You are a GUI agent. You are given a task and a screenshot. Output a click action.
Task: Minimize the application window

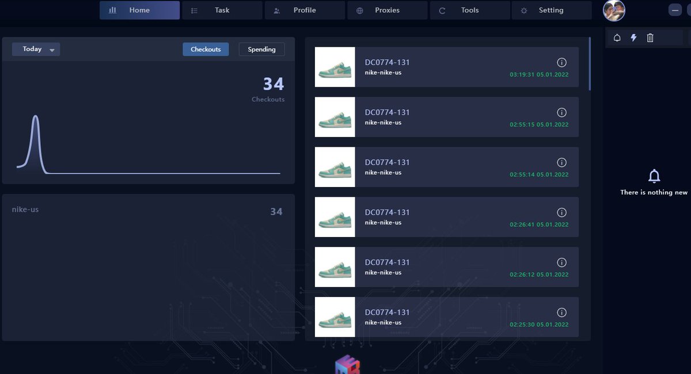pos(675,10)
